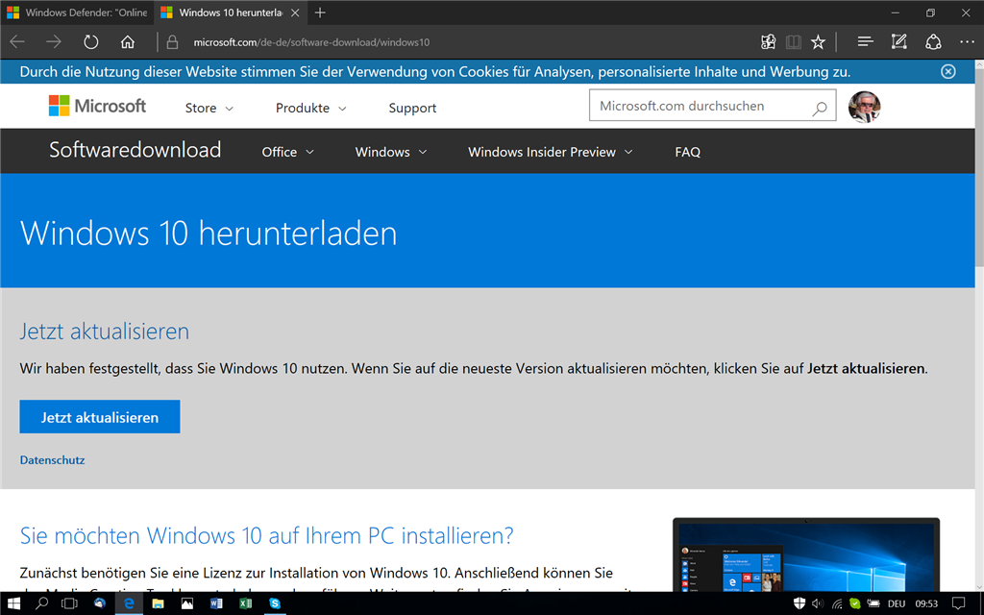Switch to the Windows Defender tab
Image resolution: width=984 pixels, height=615 pixels.
pos(77,12)
